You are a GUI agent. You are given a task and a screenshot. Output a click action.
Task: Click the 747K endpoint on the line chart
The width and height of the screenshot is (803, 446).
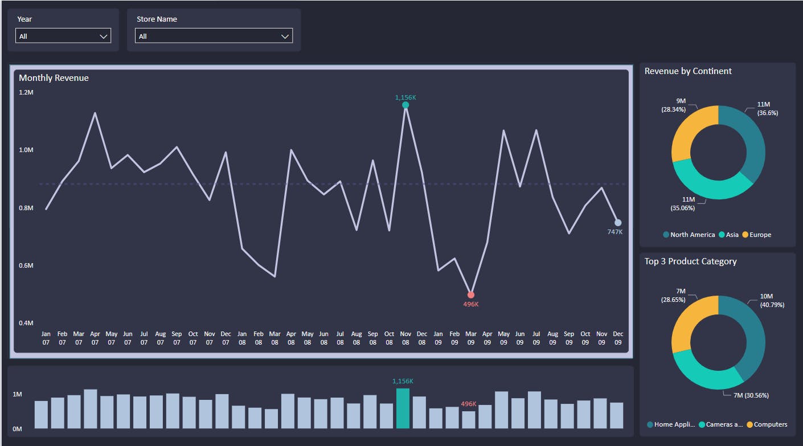[x=617, y=222]
